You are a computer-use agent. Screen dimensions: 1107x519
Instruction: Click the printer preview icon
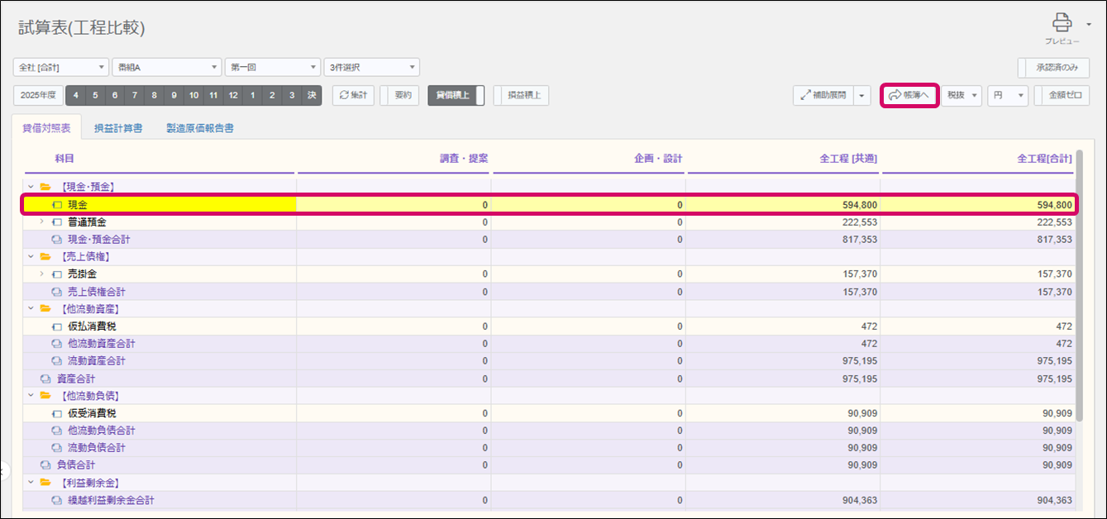[1062, 23]
